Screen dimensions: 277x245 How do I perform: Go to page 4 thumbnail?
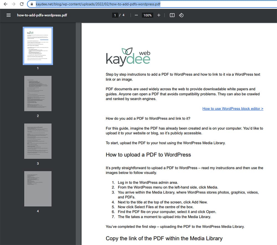pyautogui.click(x=38, y=189)
